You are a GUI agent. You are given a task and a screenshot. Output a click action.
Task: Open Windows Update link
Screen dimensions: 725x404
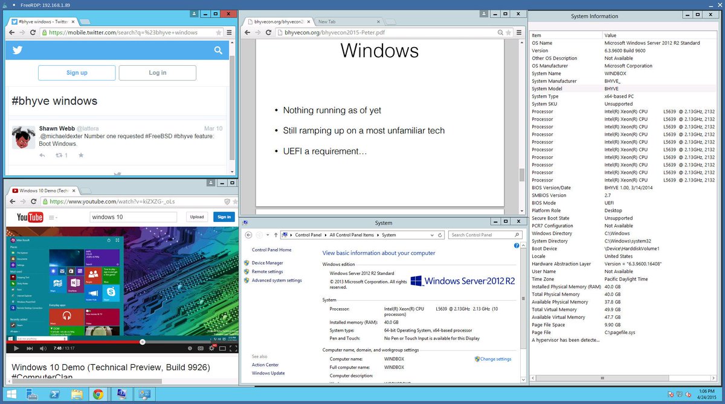click(x=268, y=373)
